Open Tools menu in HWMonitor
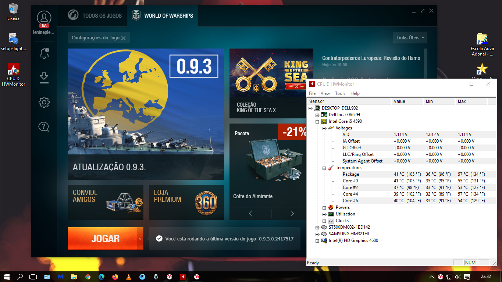The width and height of the screenshot is (502, 282). tap(340, 93)
